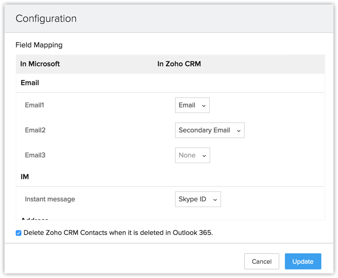Click the chevron arrow beside Skype ID
This screenshot has width=338, height=278.
[x=215, y=200]
